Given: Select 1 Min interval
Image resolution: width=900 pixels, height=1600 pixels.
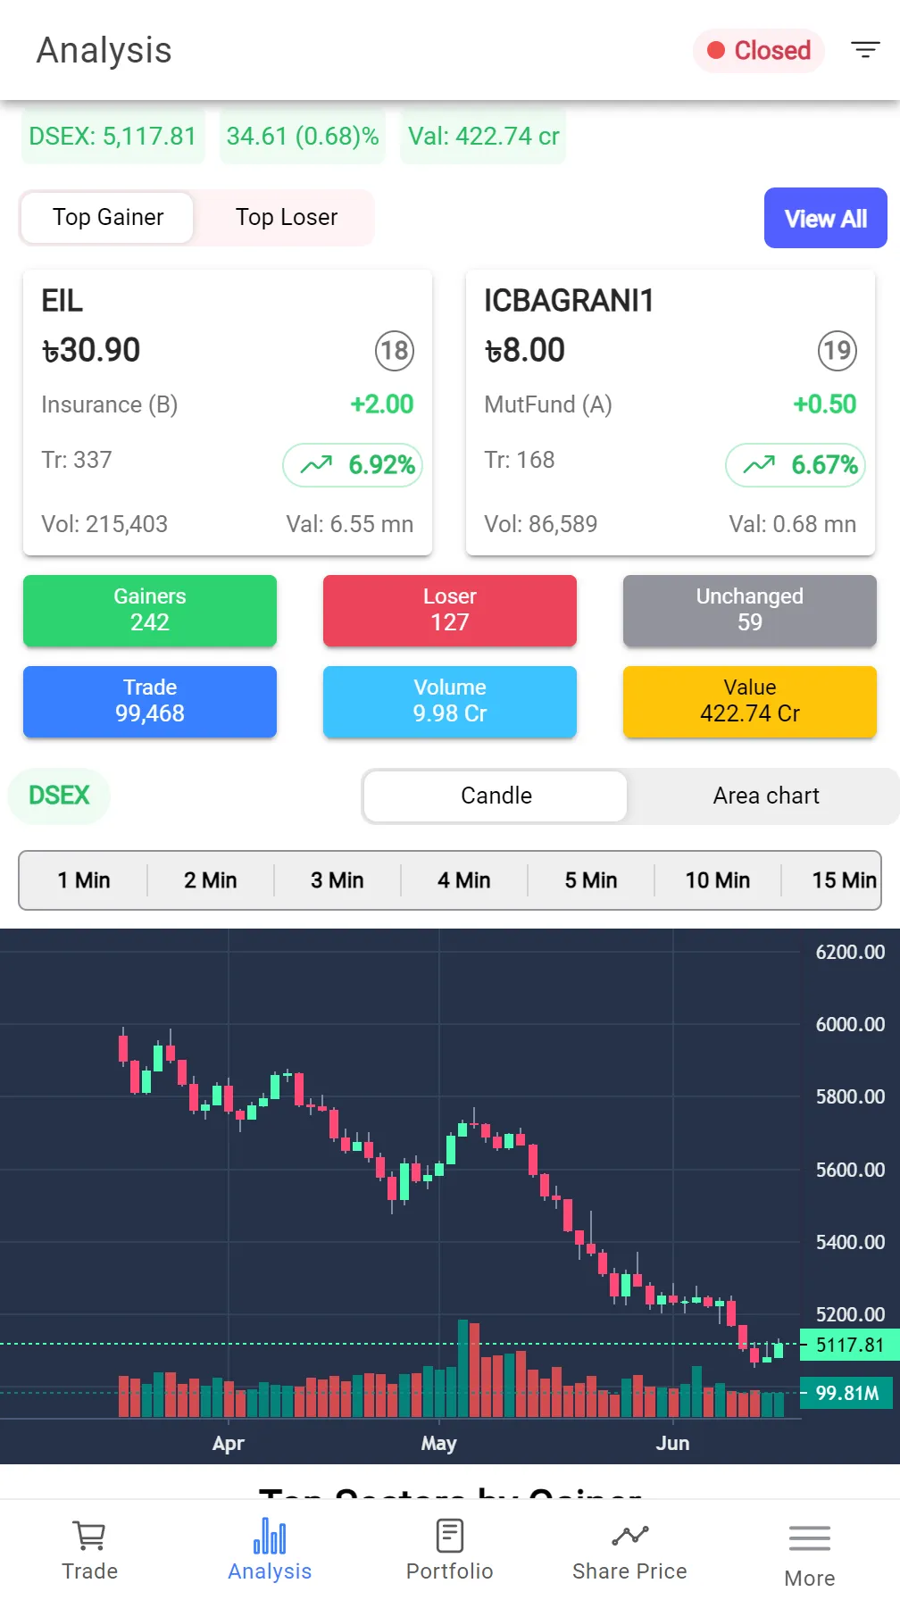Looking at the screenshot, I should pos(84,880).
